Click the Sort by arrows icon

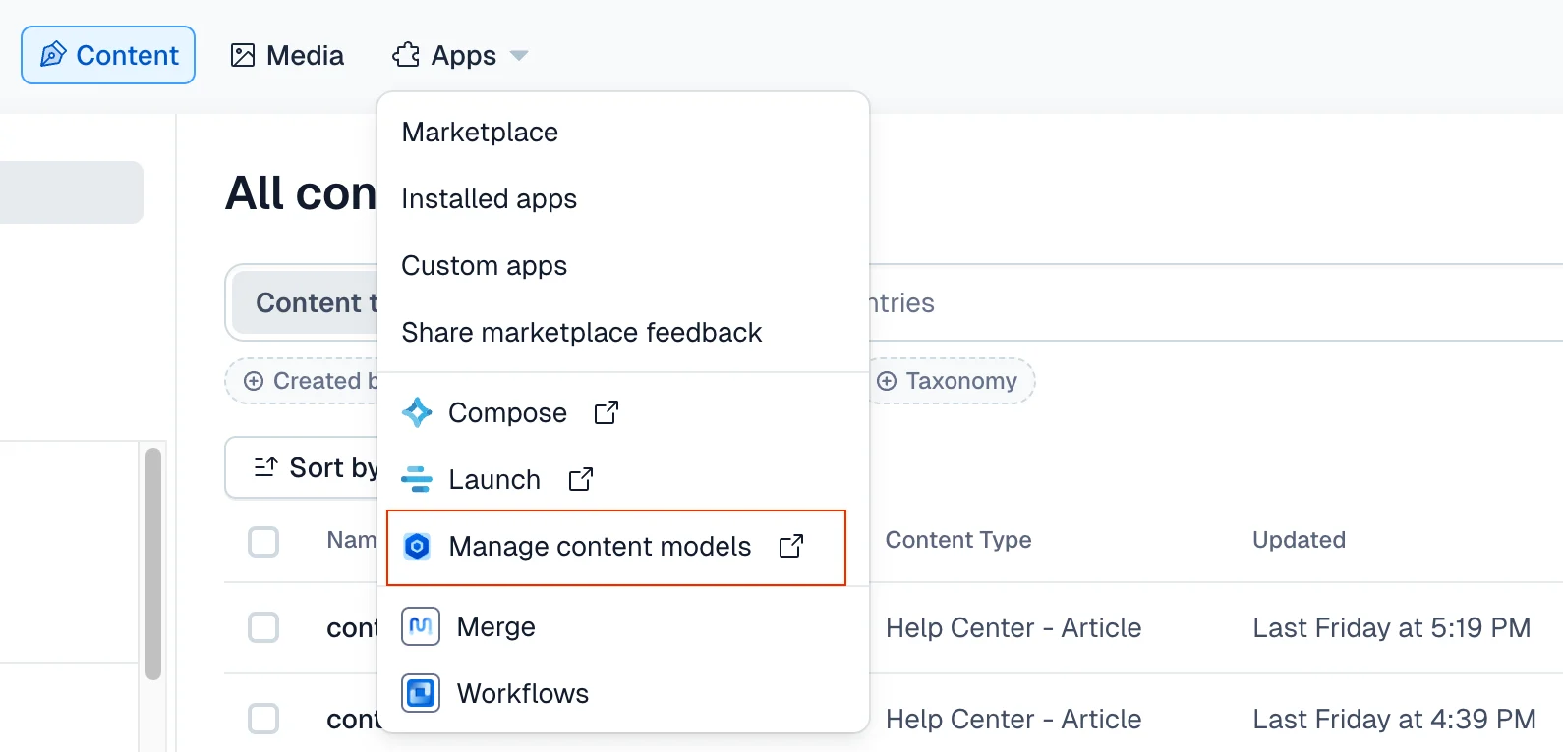click(x=265, y=467)
